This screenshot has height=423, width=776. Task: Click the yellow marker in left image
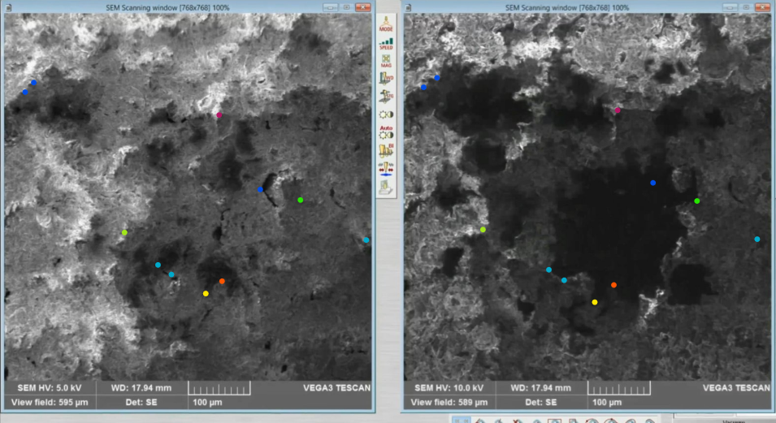pos(206,293)
